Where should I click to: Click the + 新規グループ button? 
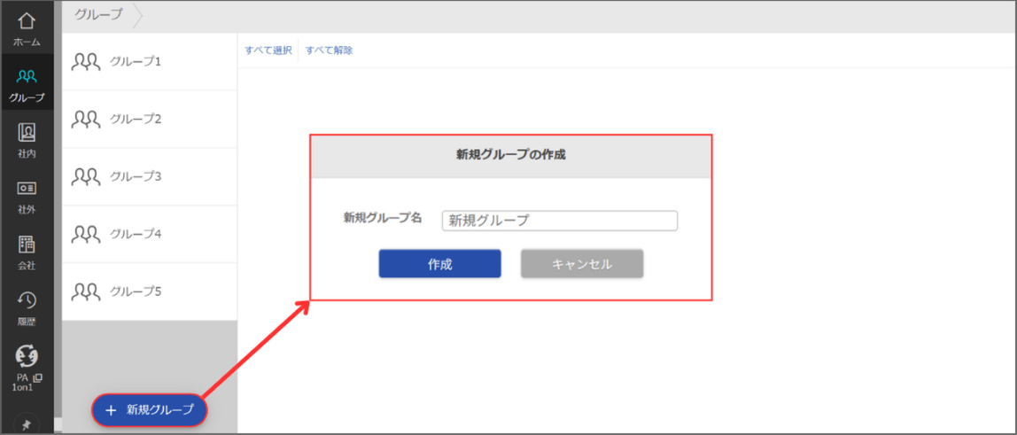pos(149,409)
